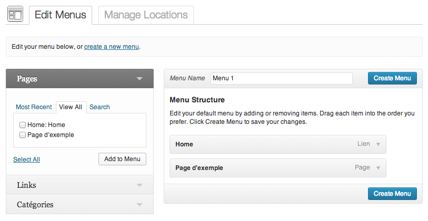Viewport: 428px width, 221px height.
Task: Click the Menus screen icon beside Edit Menus
Action: 15,14
